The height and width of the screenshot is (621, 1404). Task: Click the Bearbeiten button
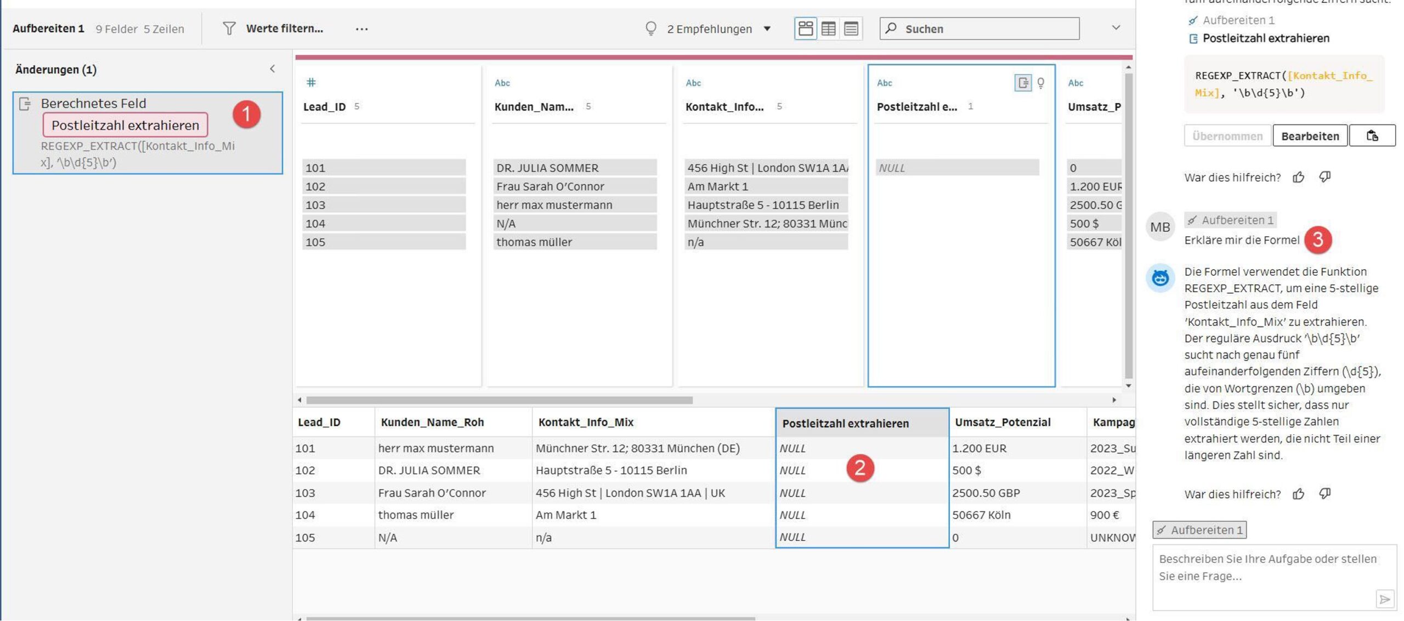(x=1310, y=136)
